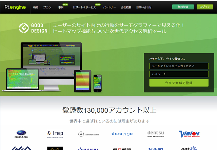The image size is (217, 150).
Task: Focus the メールアドレス input field
Action: [x=179, y=66]
